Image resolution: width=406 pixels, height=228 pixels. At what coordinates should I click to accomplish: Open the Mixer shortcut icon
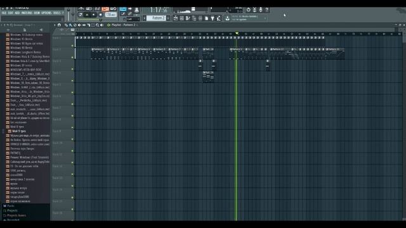200,18
